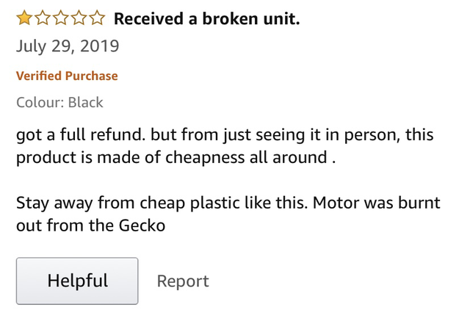Click the July 29, 2019 review date
The image size is (470, 310).
click(67, 47)
